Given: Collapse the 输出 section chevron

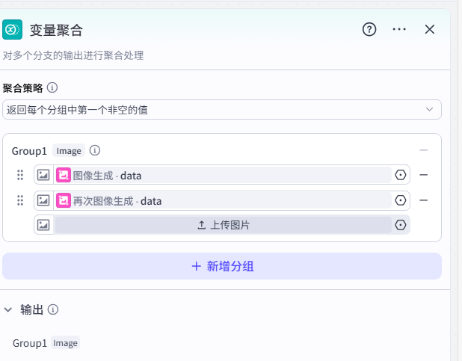Looking at the screenshot, I should [9, 309].
